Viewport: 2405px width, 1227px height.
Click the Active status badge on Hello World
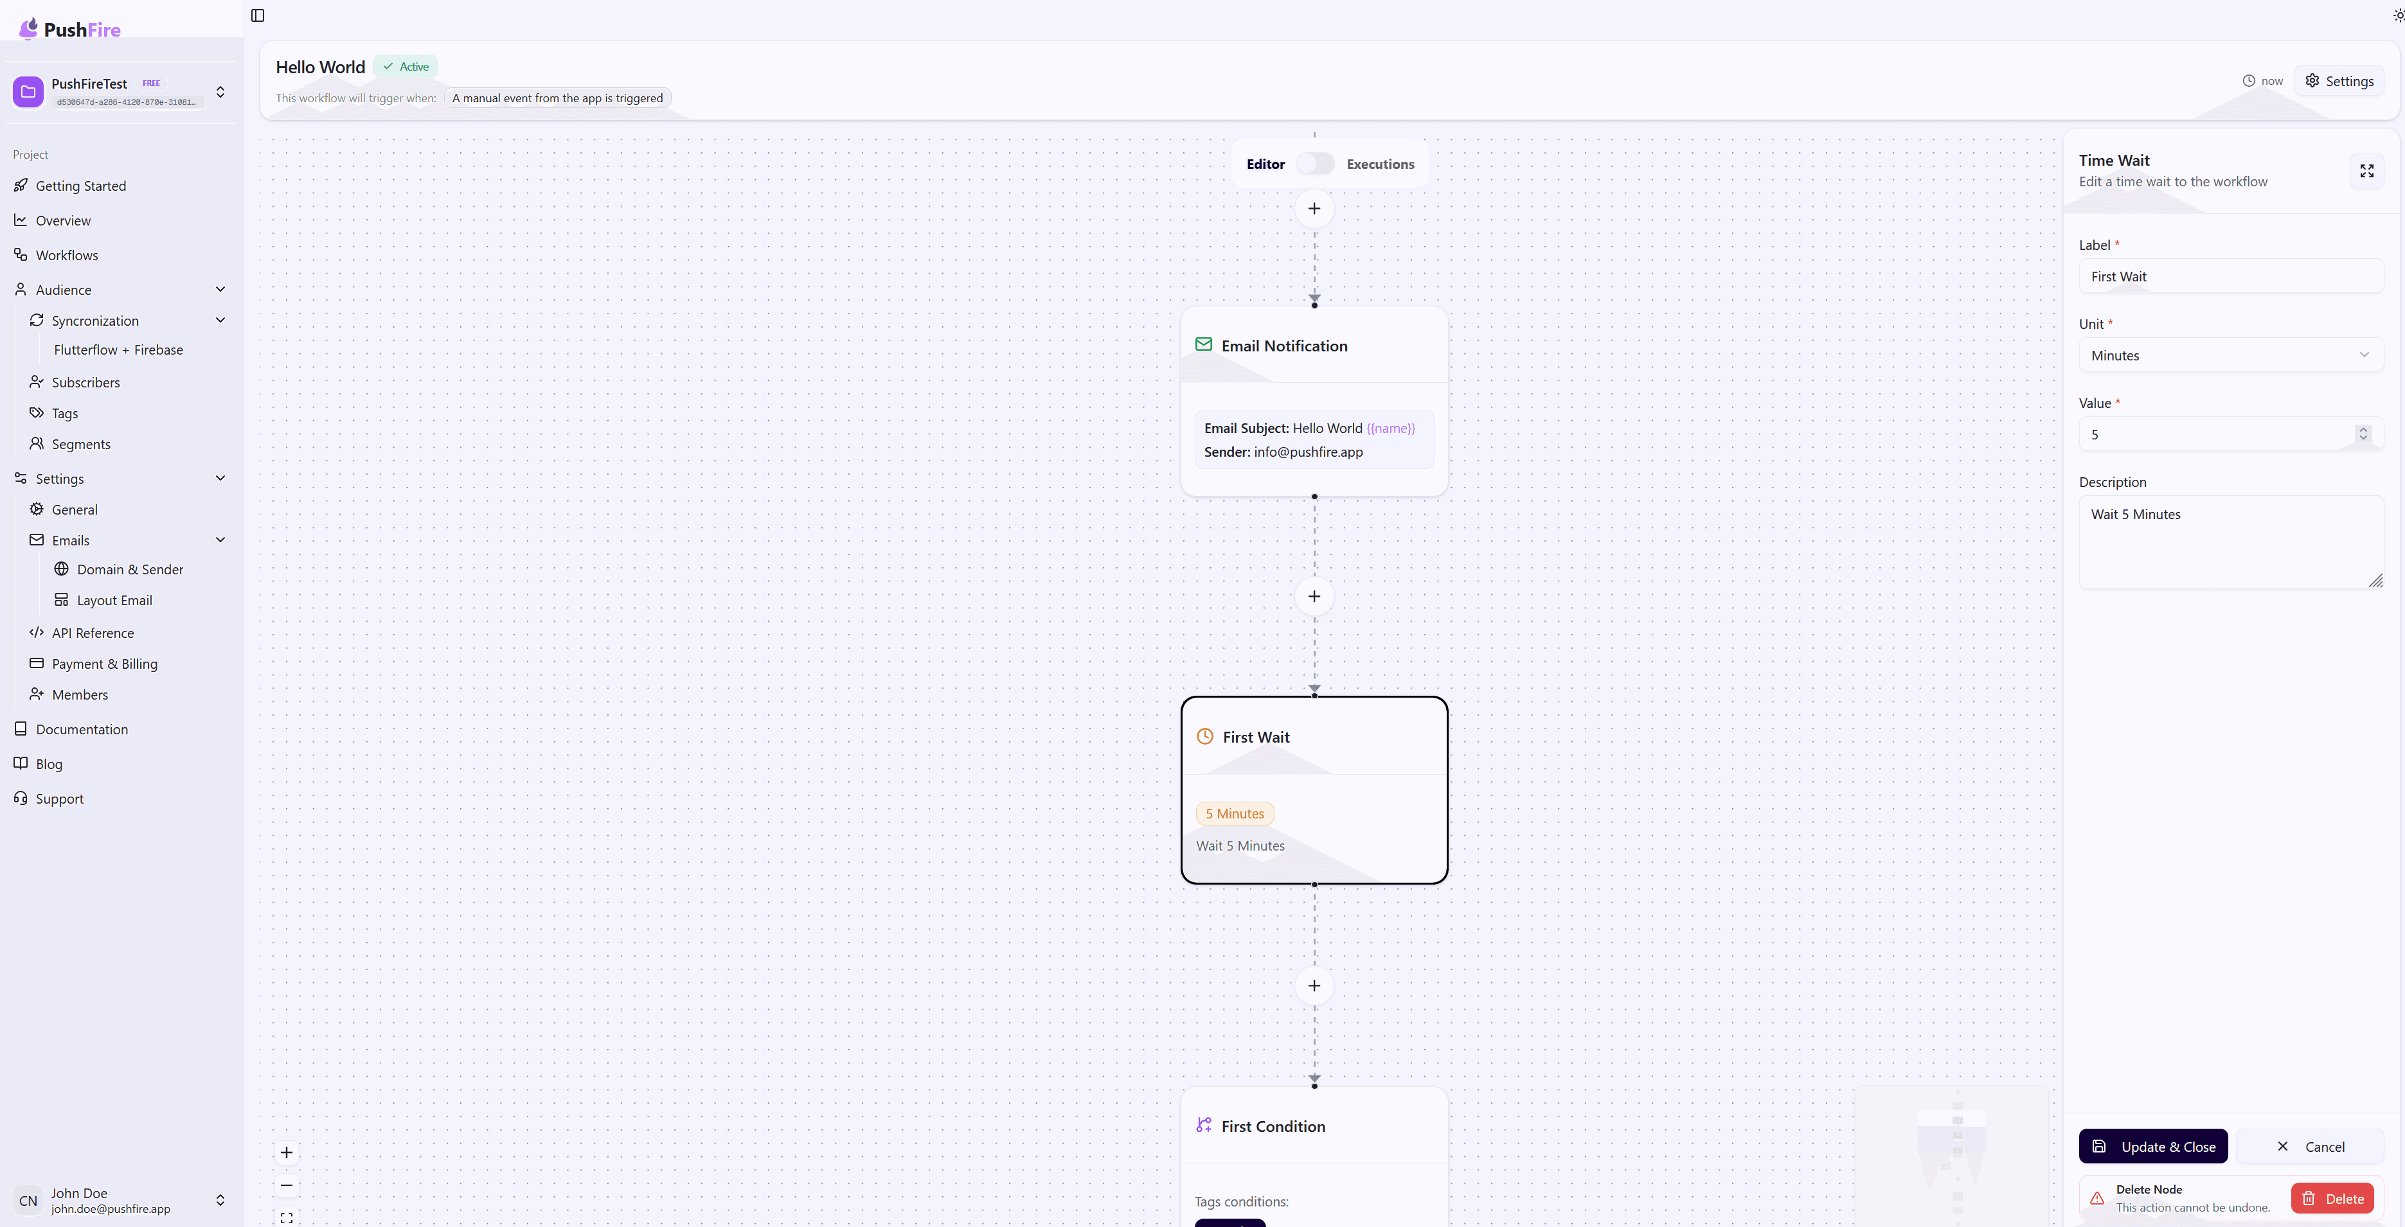[405, 66]
